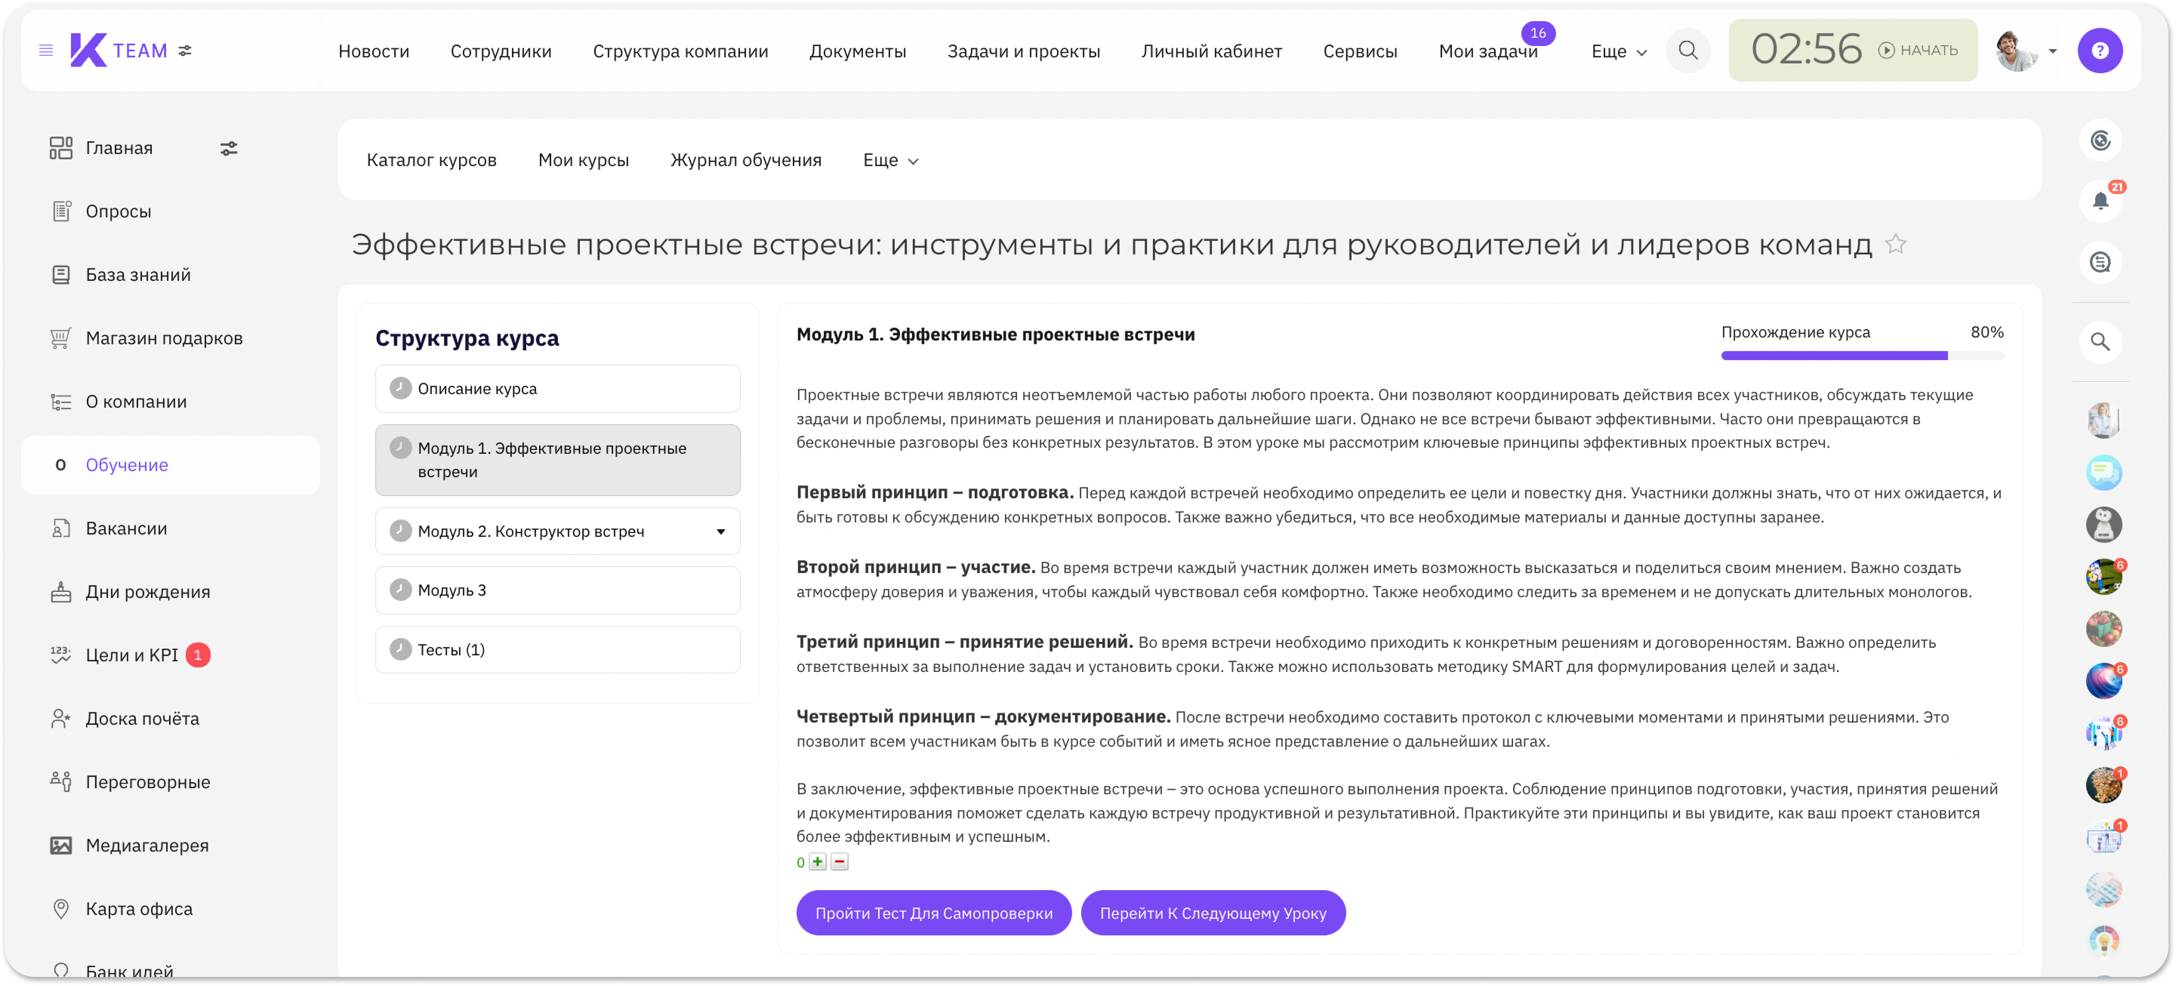Open Личный кабинет menu item

pos(1211,52)
